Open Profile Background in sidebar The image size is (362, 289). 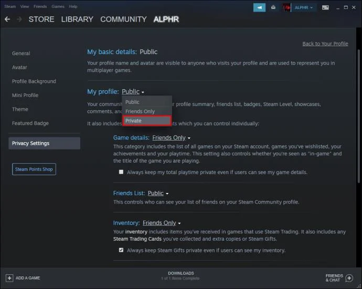click(34, 81)
